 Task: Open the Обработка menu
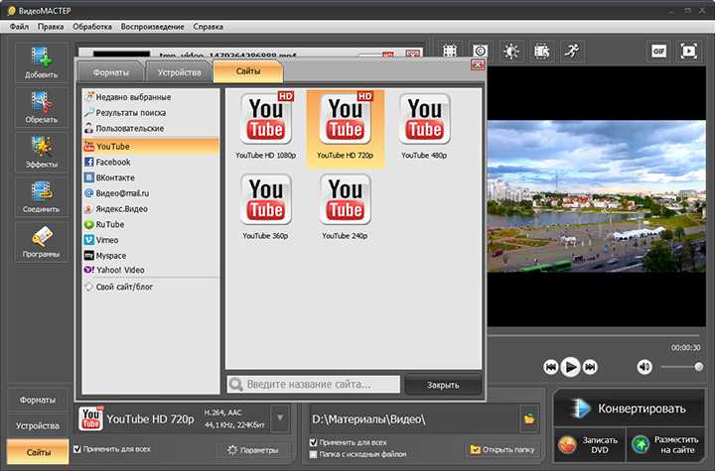coord(92,27)
